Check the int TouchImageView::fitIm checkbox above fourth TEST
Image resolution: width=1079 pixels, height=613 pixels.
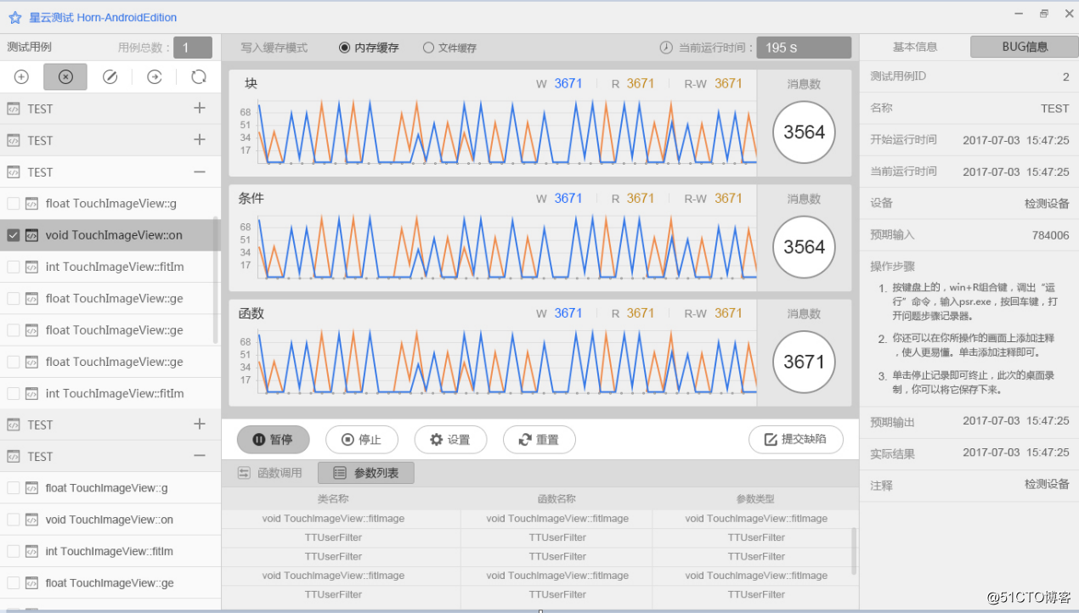(x=14, y=393)
